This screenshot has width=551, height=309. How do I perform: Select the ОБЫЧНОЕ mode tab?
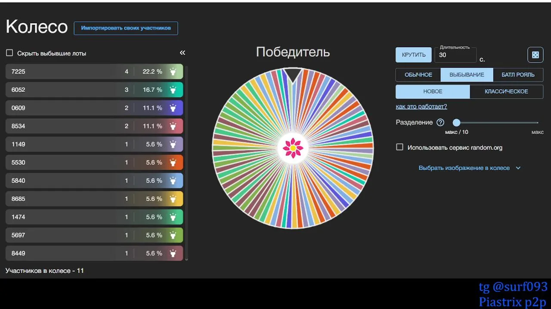(418, 75)
